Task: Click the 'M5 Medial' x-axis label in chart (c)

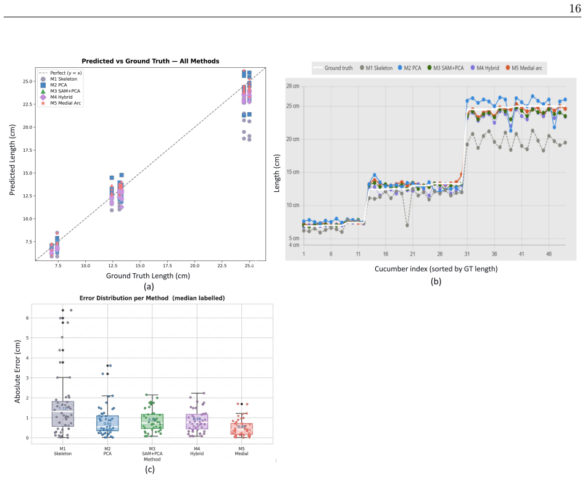Action: (241, 451)
